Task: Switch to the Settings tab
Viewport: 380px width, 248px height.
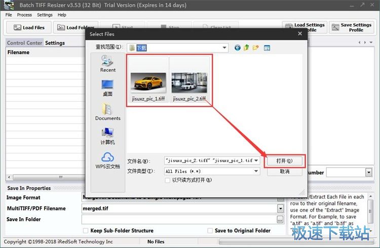Action: [x=55, y=43]
